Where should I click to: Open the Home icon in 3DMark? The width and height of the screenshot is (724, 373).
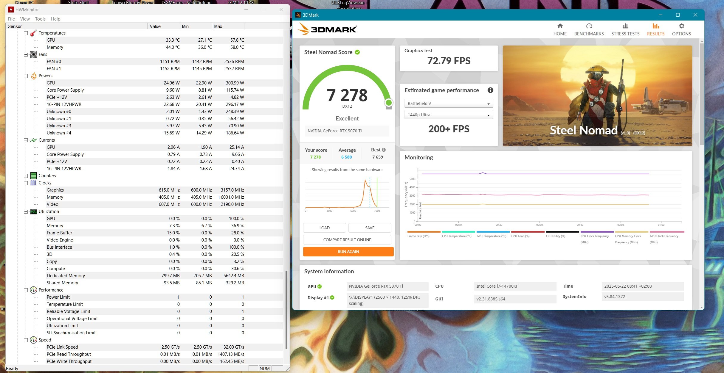pos(560,26)
